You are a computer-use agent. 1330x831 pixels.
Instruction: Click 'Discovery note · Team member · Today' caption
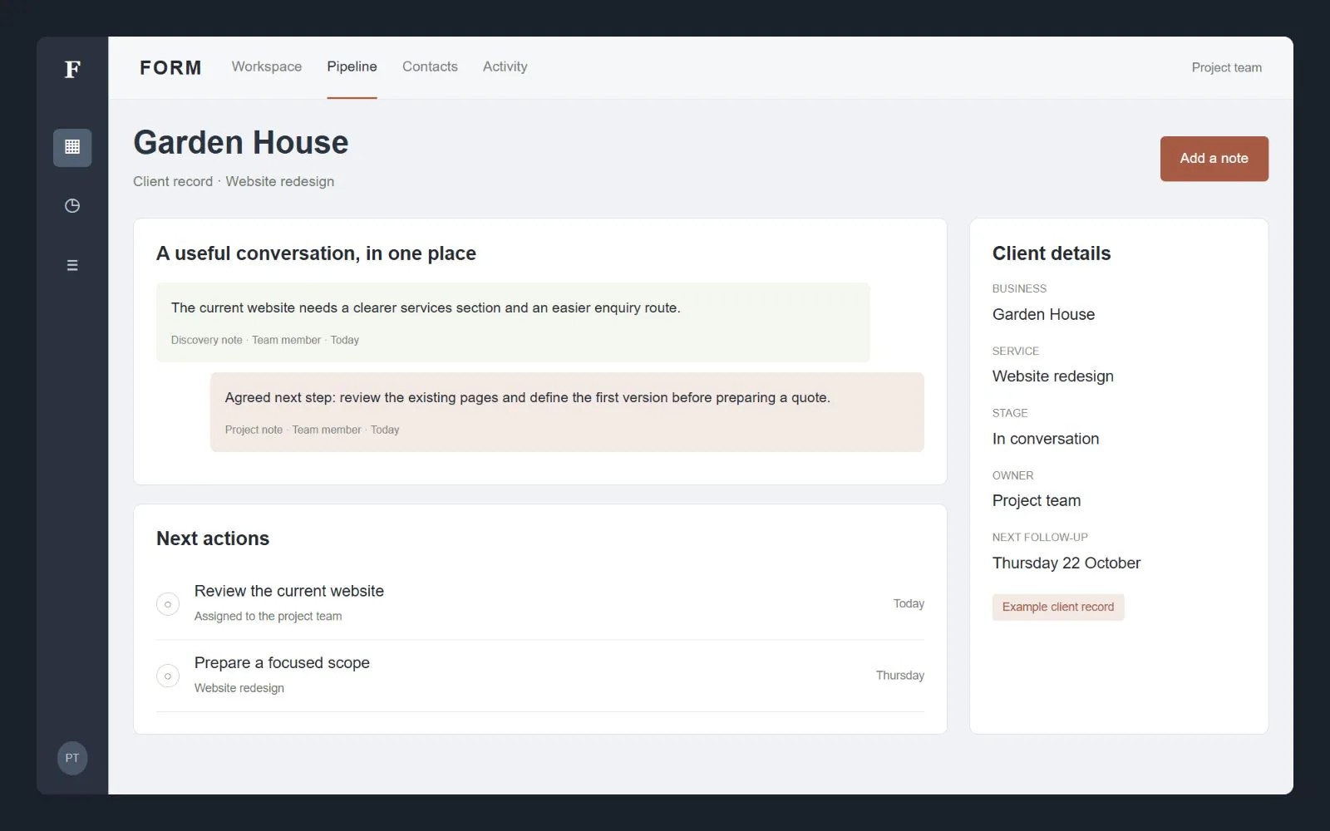click(265, 340)
